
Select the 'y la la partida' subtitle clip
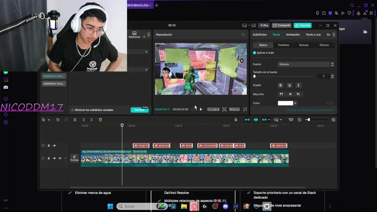pyautogui.click(x=207, y=145)
